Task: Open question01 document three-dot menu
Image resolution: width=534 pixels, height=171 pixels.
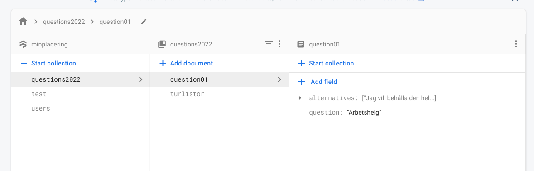Action: coord(516,44)
